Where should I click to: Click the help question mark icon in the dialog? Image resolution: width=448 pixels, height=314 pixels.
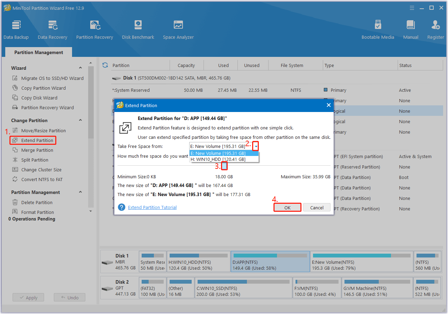(x=122, y=207)
